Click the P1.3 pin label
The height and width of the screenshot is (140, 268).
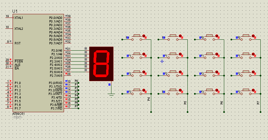[x=18, y=94]
